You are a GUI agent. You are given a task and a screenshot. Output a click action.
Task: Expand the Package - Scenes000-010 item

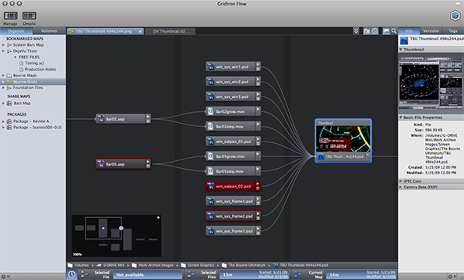tap(3, 128)
